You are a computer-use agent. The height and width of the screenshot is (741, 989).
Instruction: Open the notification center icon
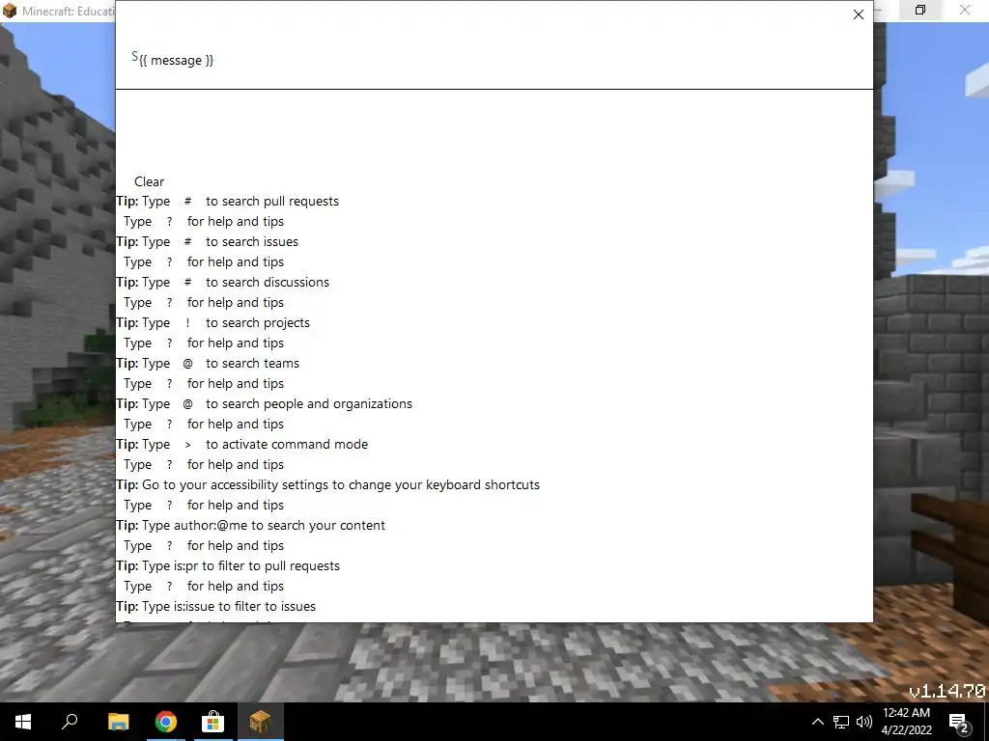tap(959, 722)
